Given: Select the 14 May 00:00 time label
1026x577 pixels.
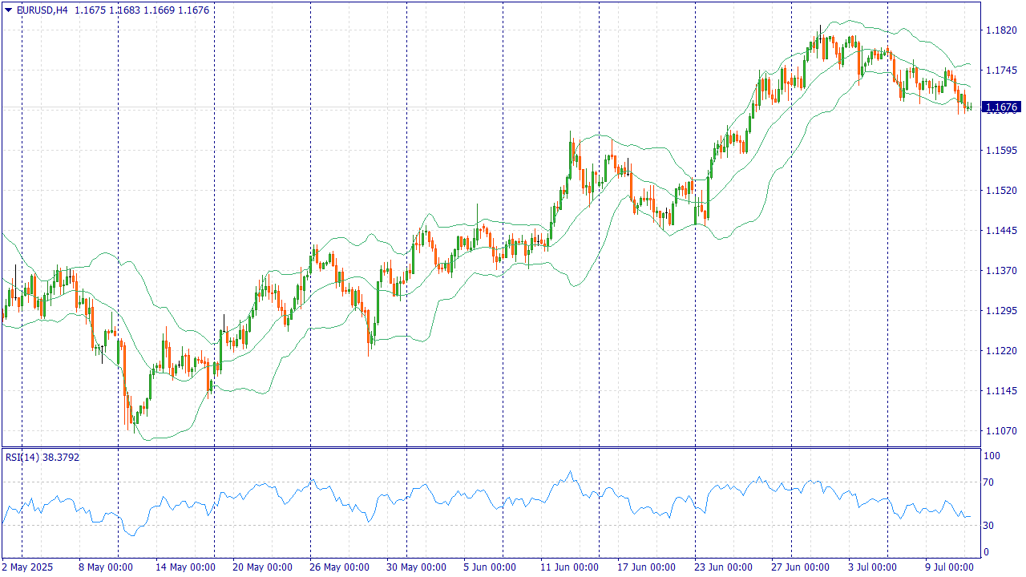Looking at the screenshot, I should coord(184,567).
